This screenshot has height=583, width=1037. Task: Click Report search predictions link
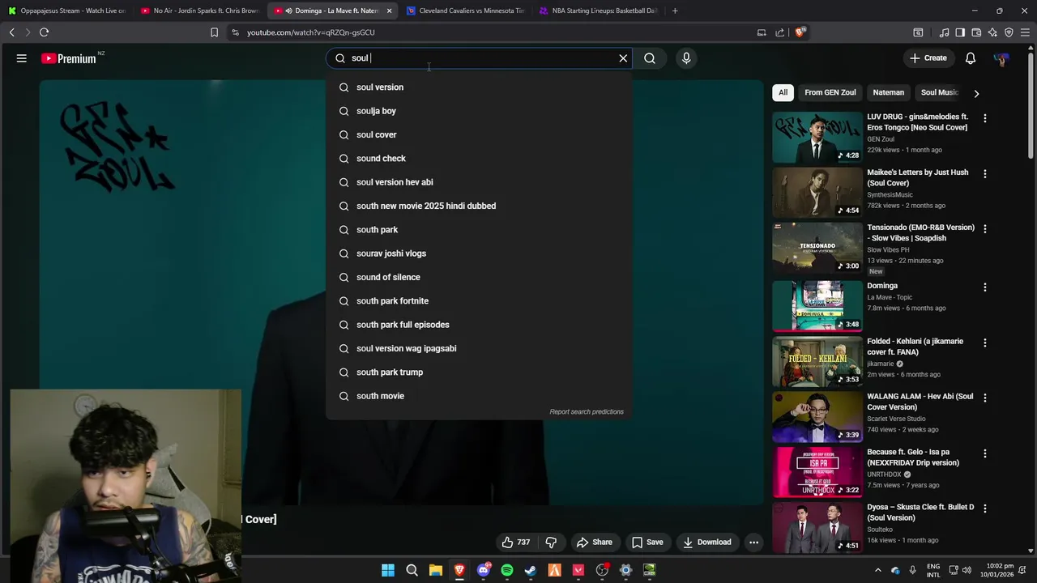(587, 412)
